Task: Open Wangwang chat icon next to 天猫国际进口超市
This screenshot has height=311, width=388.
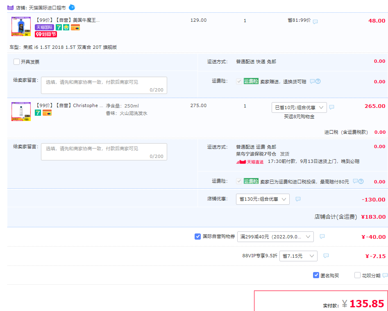Action: tap(72, 7)
